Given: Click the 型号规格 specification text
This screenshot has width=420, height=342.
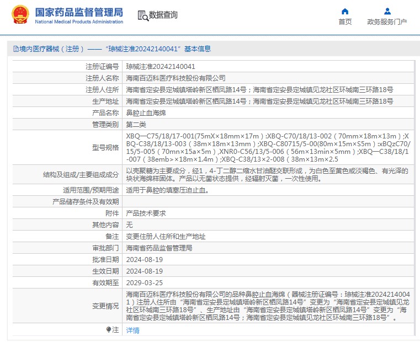Looking at the screenshot, I should [x=268, y=148].
